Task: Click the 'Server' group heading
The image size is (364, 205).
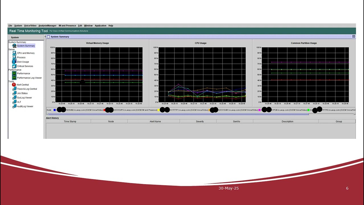Action: tap(11, 50)
